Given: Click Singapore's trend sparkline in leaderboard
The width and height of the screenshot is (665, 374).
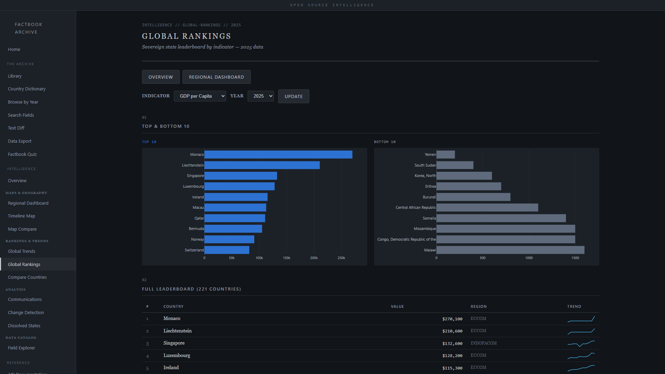Looking at the screenshot, I should (581, 343).
